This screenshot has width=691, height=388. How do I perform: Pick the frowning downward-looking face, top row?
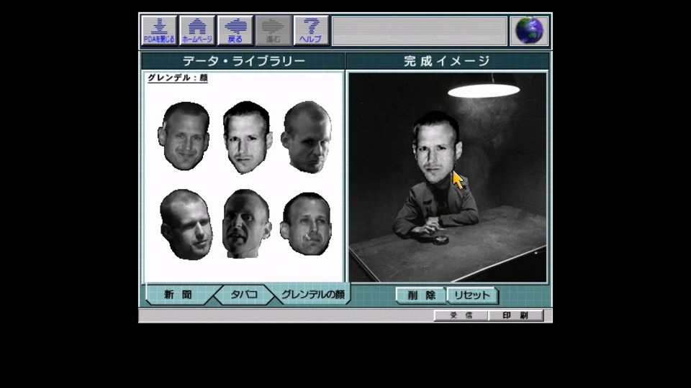tap(307, 137)
